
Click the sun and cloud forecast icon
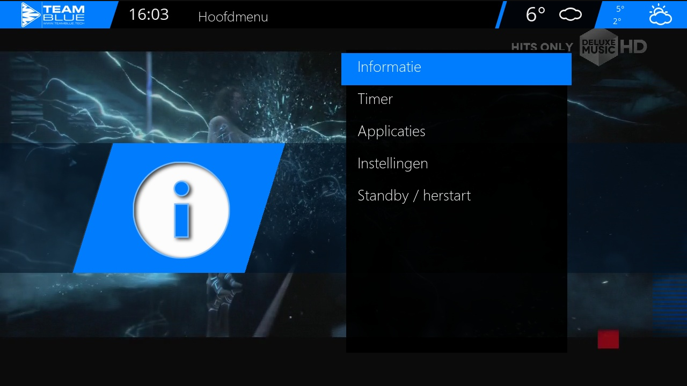click(x=660, y=15)
